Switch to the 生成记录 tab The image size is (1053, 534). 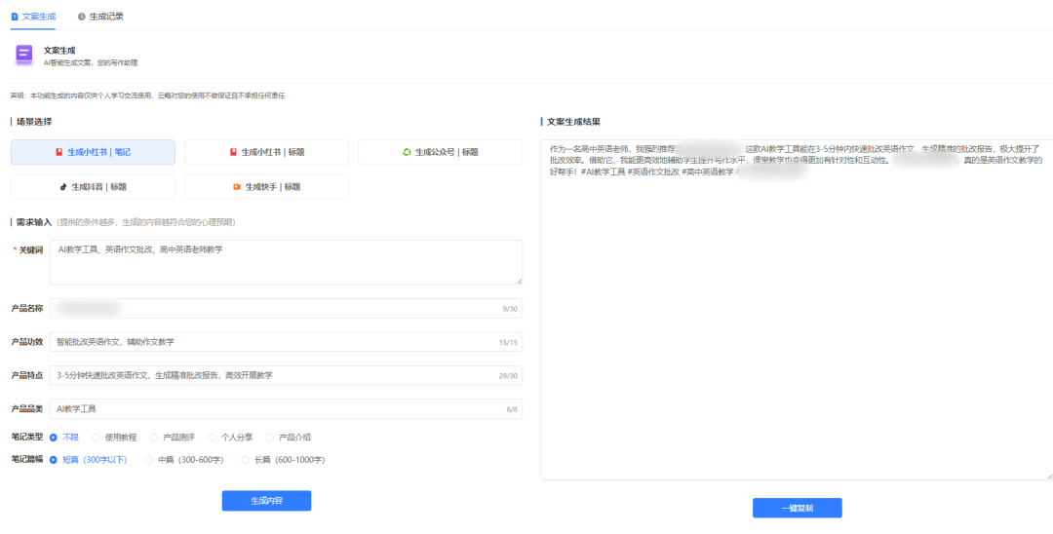(99, 17)
